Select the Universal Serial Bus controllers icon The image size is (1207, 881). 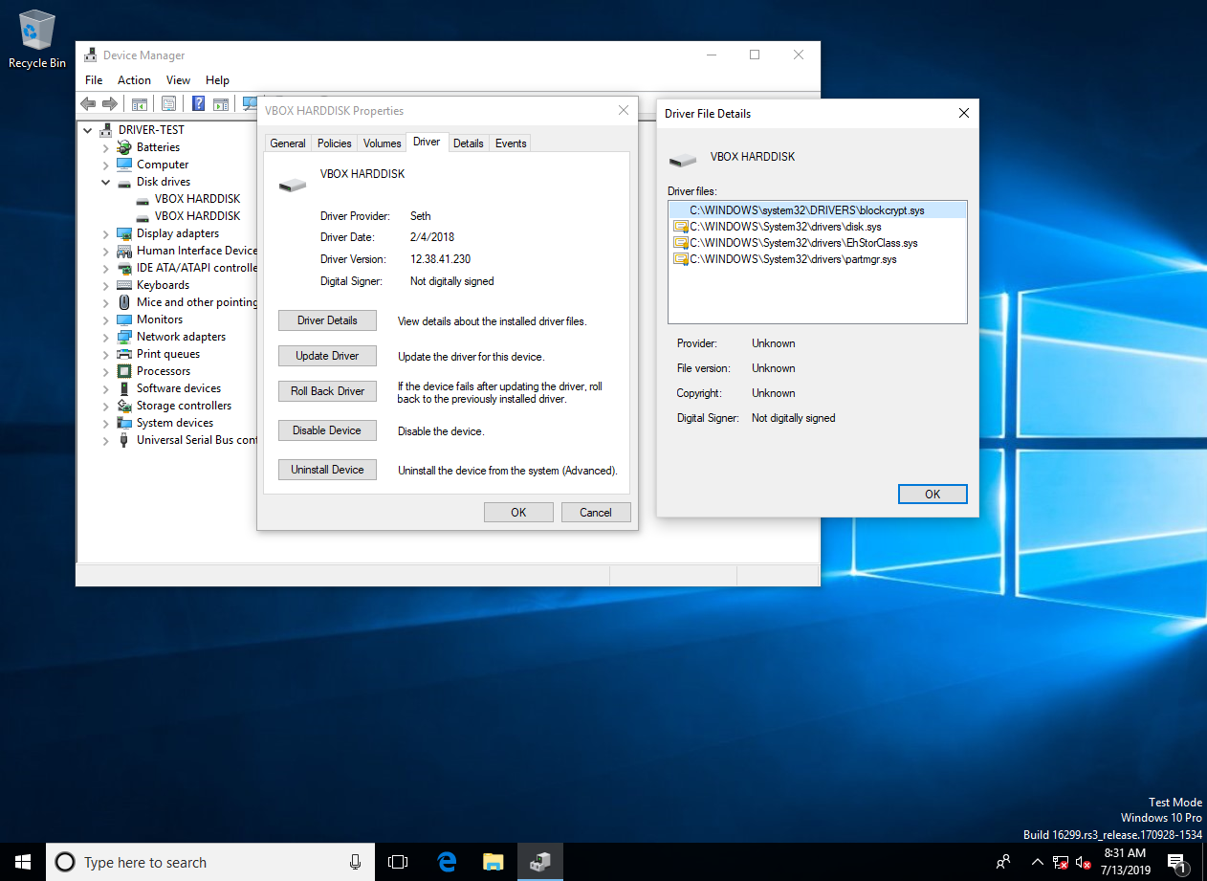(x=124, y=440)
